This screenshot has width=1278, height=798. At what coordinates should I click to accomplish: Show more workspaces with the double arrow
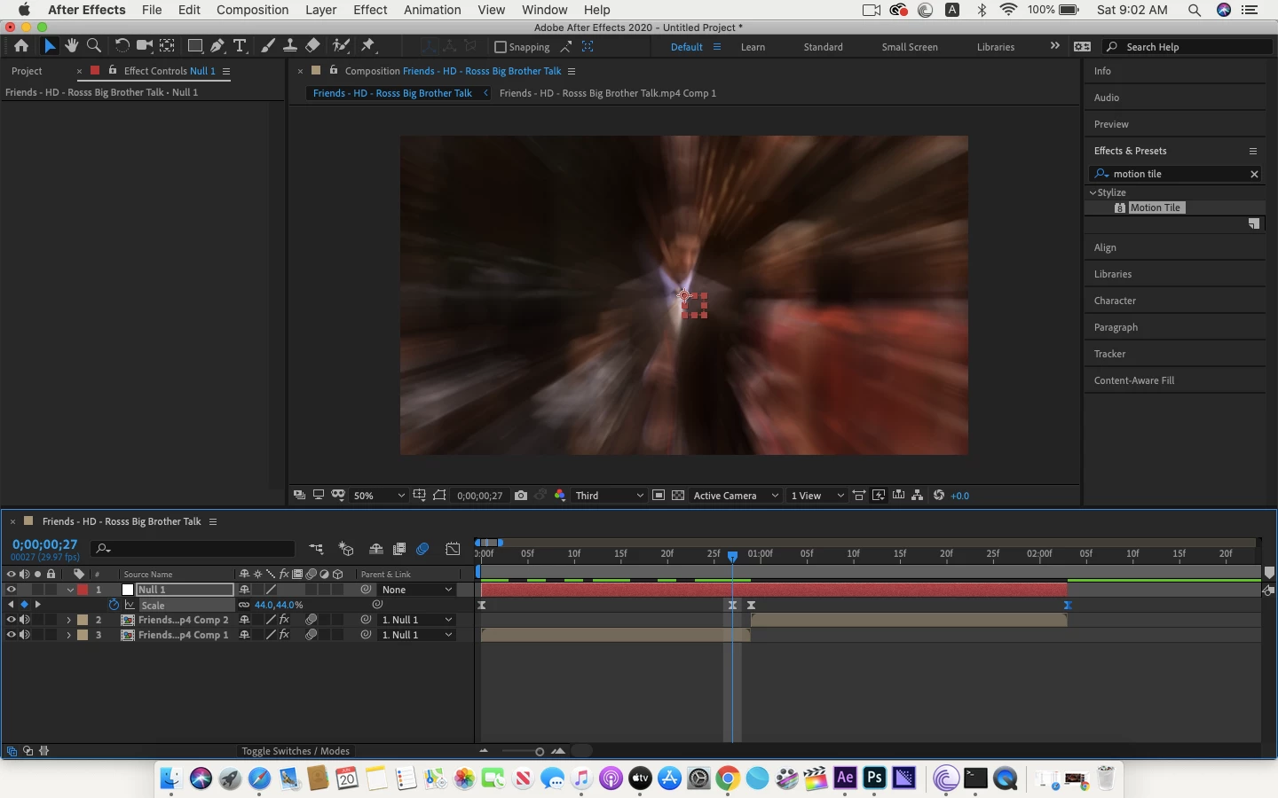pyautogui.click(x=1054, y=46)
